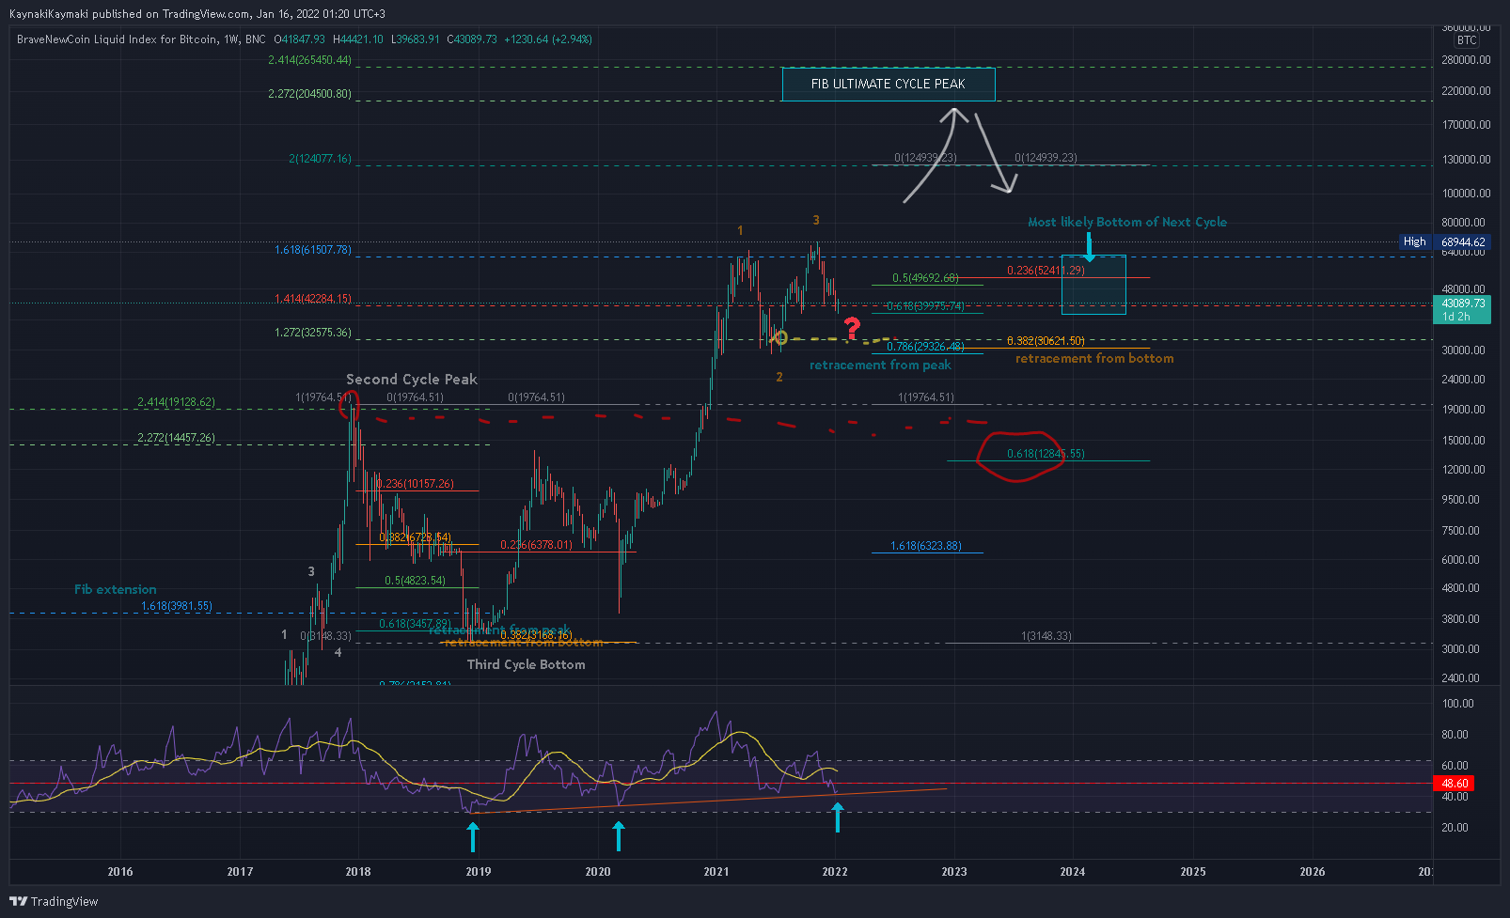
Task: Click the 220000.00 price axis label
Action: (x=1466, y=91)
